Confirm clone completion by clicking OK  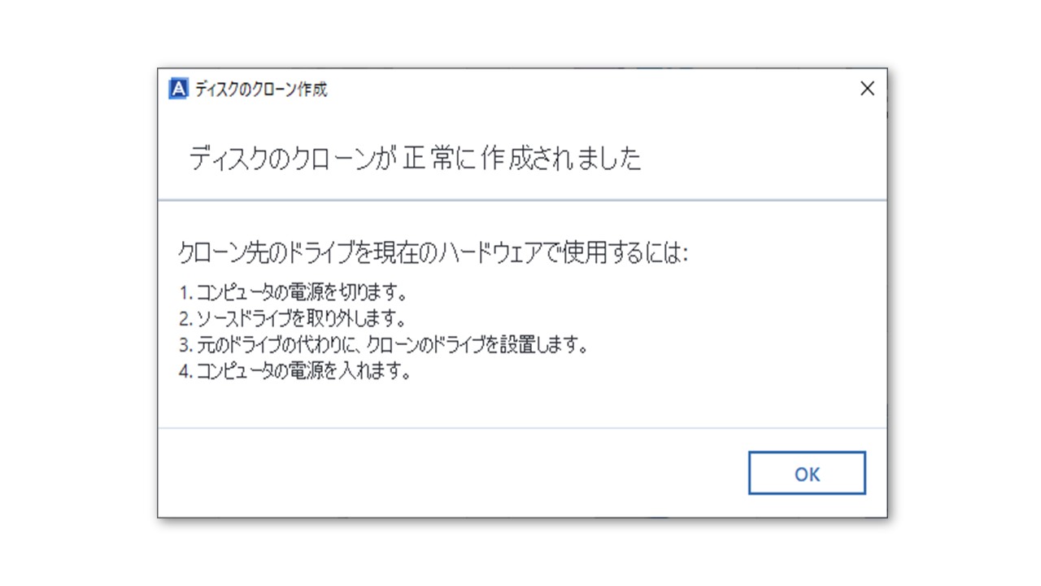tap(806, 473)
